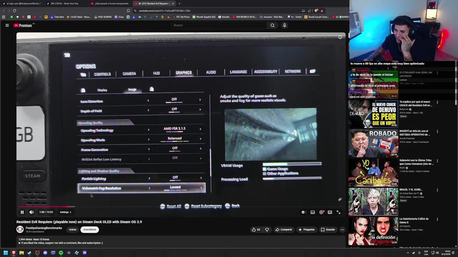Save the video with Guardar
The width and height of the screenshot is (458, 257).
tap(328, 230)
